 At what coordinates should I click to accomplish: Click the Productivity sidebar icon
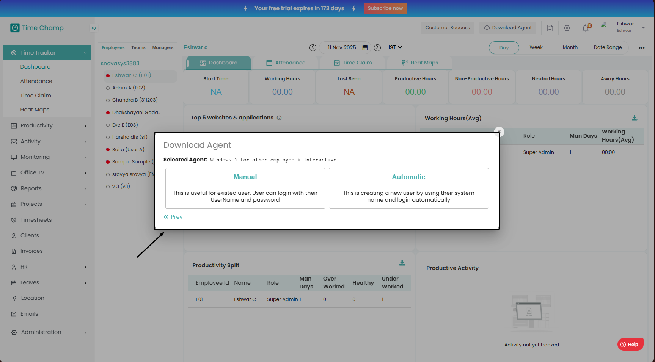coord(14,126)
